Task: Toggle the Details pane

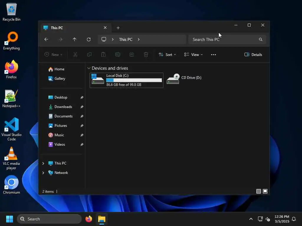Action: click(253, 54)
